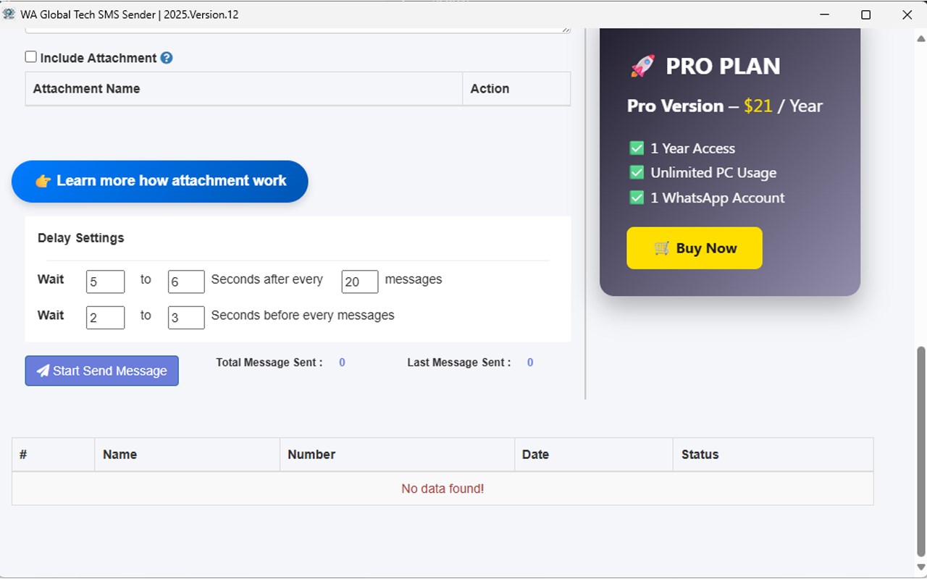The width and height of the screenshot is (927, 579).
Task: Click the Include Attachment help icon
Action: 167,58
